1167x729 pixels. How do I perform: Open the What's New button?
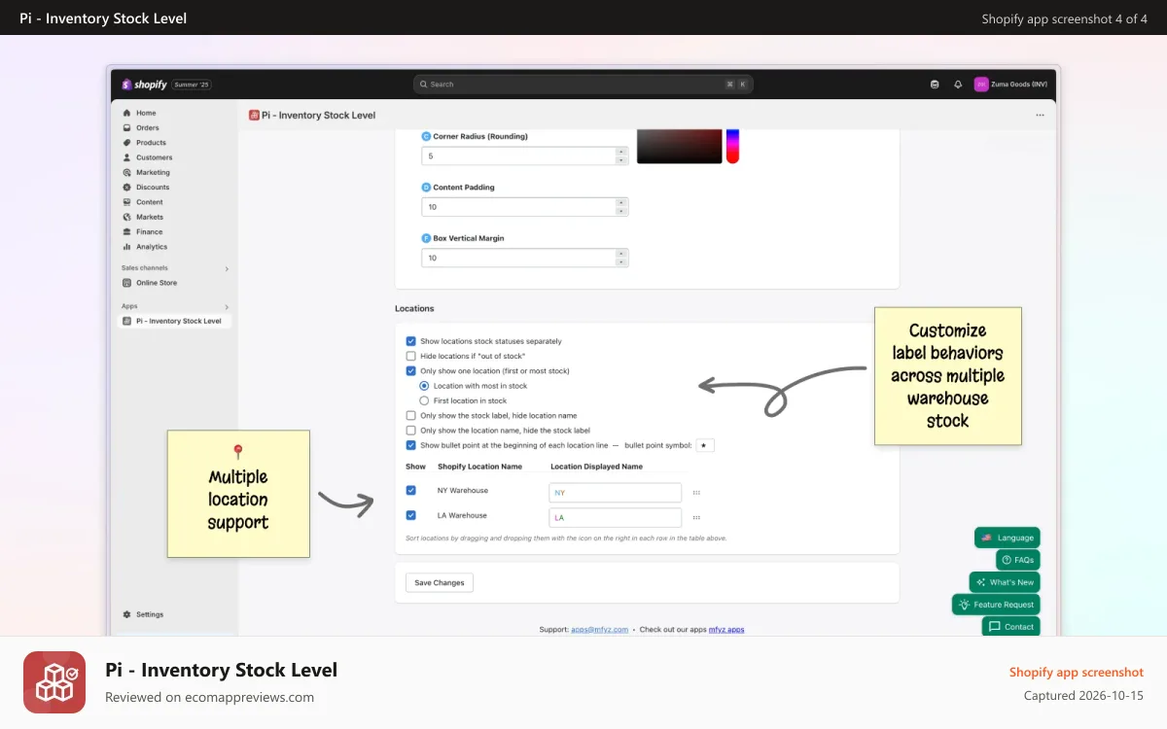click(1005, 582)
